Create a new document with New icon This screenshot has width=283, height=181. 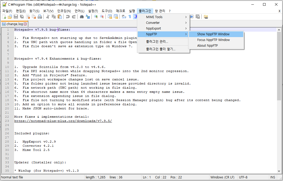[x=4, y=17]
